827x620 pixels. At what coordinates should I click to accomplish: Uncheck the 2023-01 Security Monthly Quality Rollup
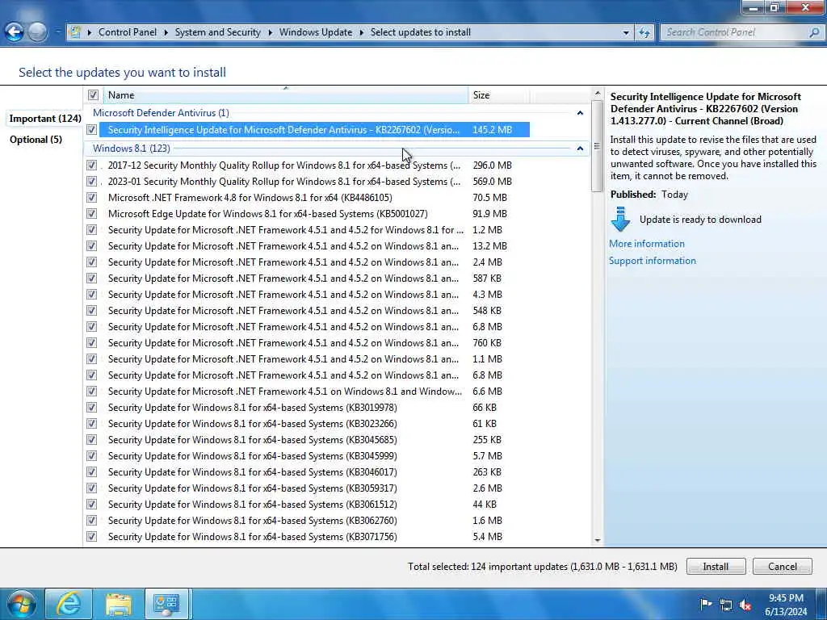pos(92,182)
